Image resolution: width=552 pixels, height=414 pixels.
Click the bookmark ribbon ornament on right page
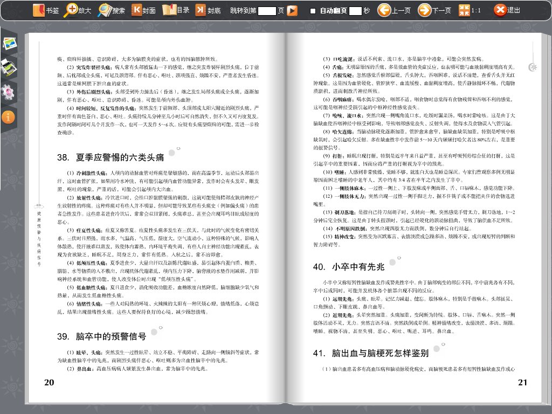coord(533,57)
